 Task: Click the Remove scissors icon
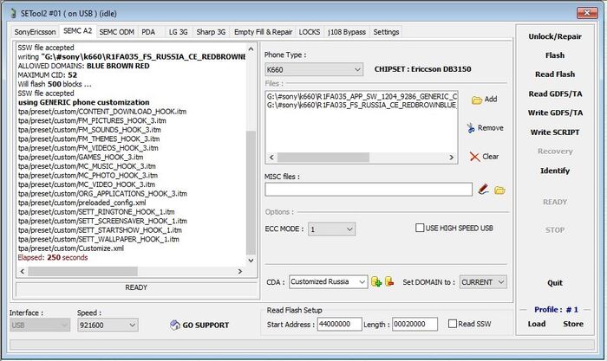coord(471,128)
